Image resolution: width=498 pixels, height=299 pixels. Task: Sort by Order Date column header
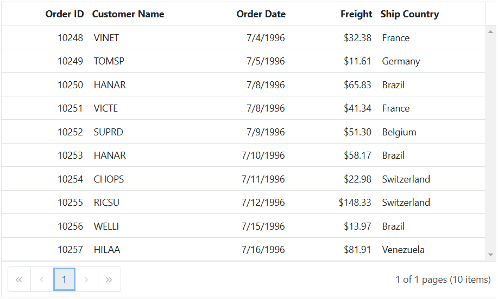point(261,14)
